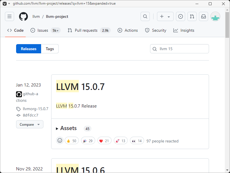
Task: Click the 97 people reacted text
Action: tap(162, 141)
